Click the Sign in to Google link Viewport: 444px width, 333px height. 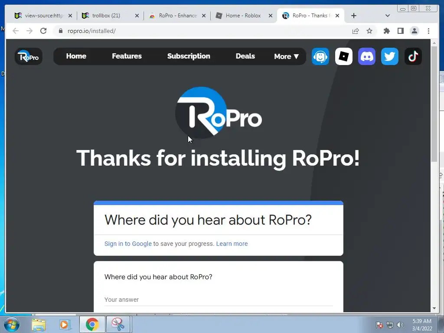(128, 244)
